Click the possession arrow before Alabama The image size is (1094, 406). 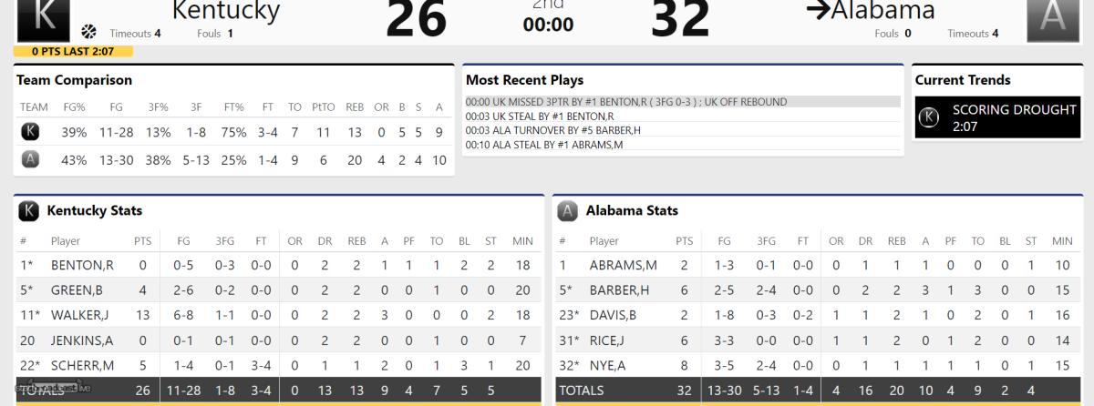818,11
